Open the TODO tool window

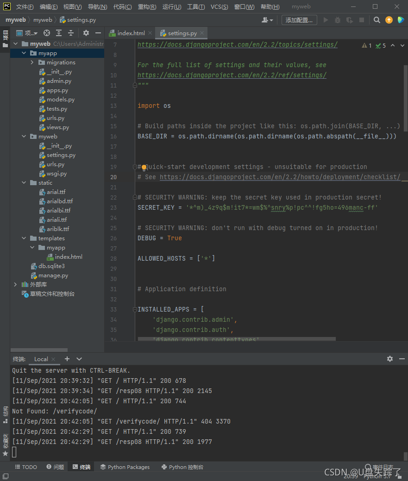[26, 467]
